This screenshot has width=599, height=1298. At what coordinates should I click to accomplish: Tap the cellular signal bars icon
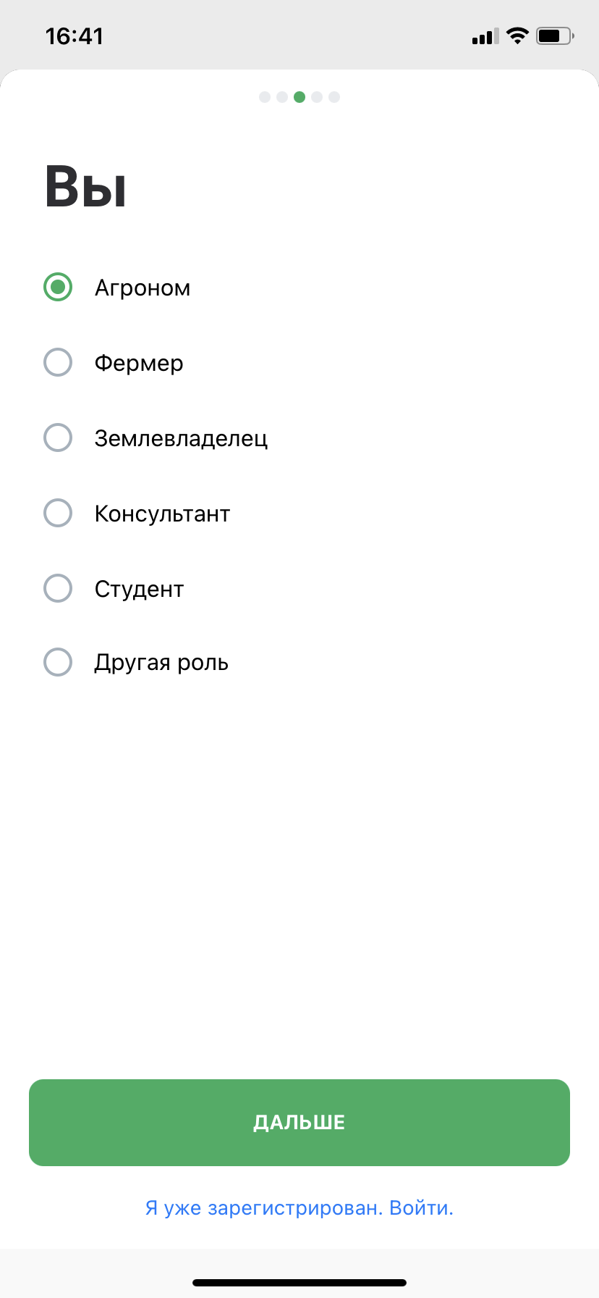tap(485, 36)
